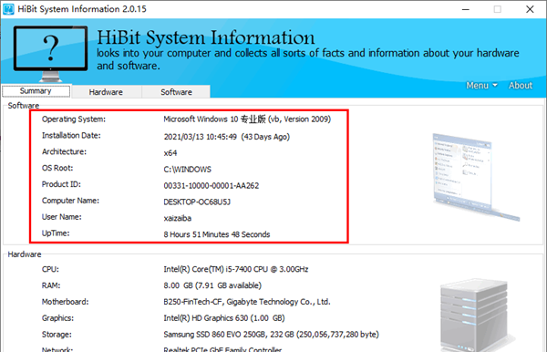Viewport: 547px width, 352px height.
Task: Maximize the HiBit System Information window
Action: click(498, 9)
